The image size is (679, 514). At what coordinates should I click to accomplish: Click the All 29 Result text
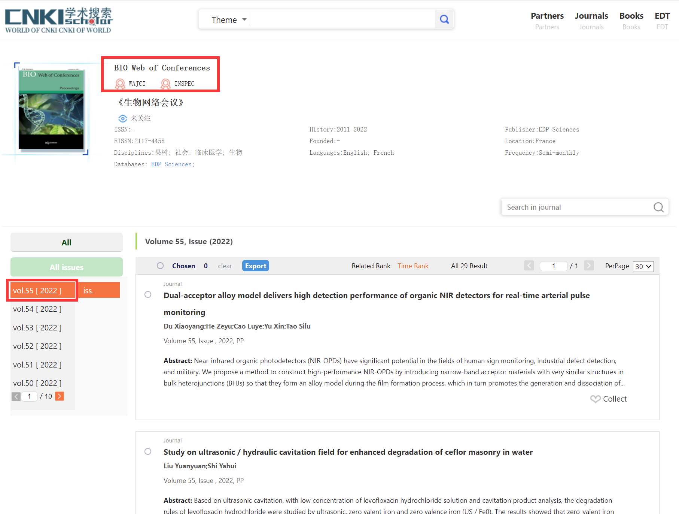(469, 266)
